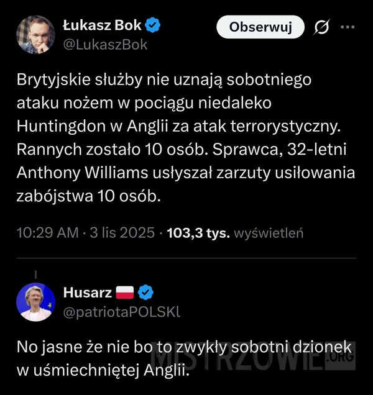This screenshot has height=395, width=373.
Task: Open the 103,3 tys. wyświetleń view count
Action: pyautogui.click(x=231, y=234)
